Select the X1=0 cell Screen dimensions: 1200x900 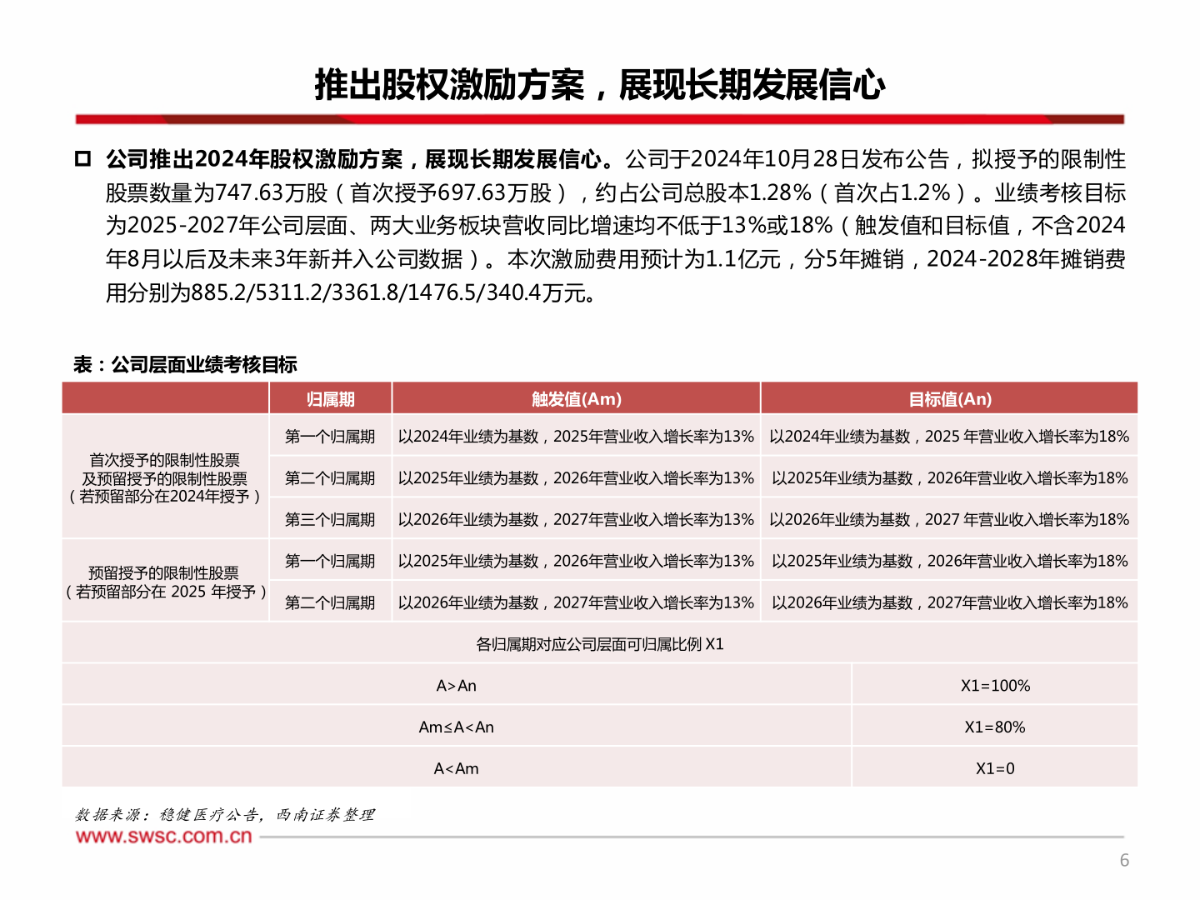(996, 768)
